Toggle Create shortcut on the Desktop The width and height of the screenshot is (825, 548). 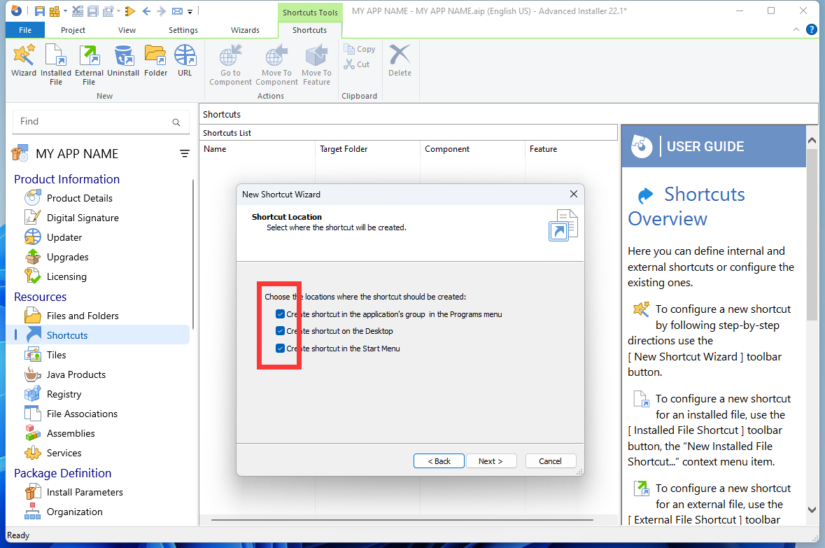[x=281, y=331]
